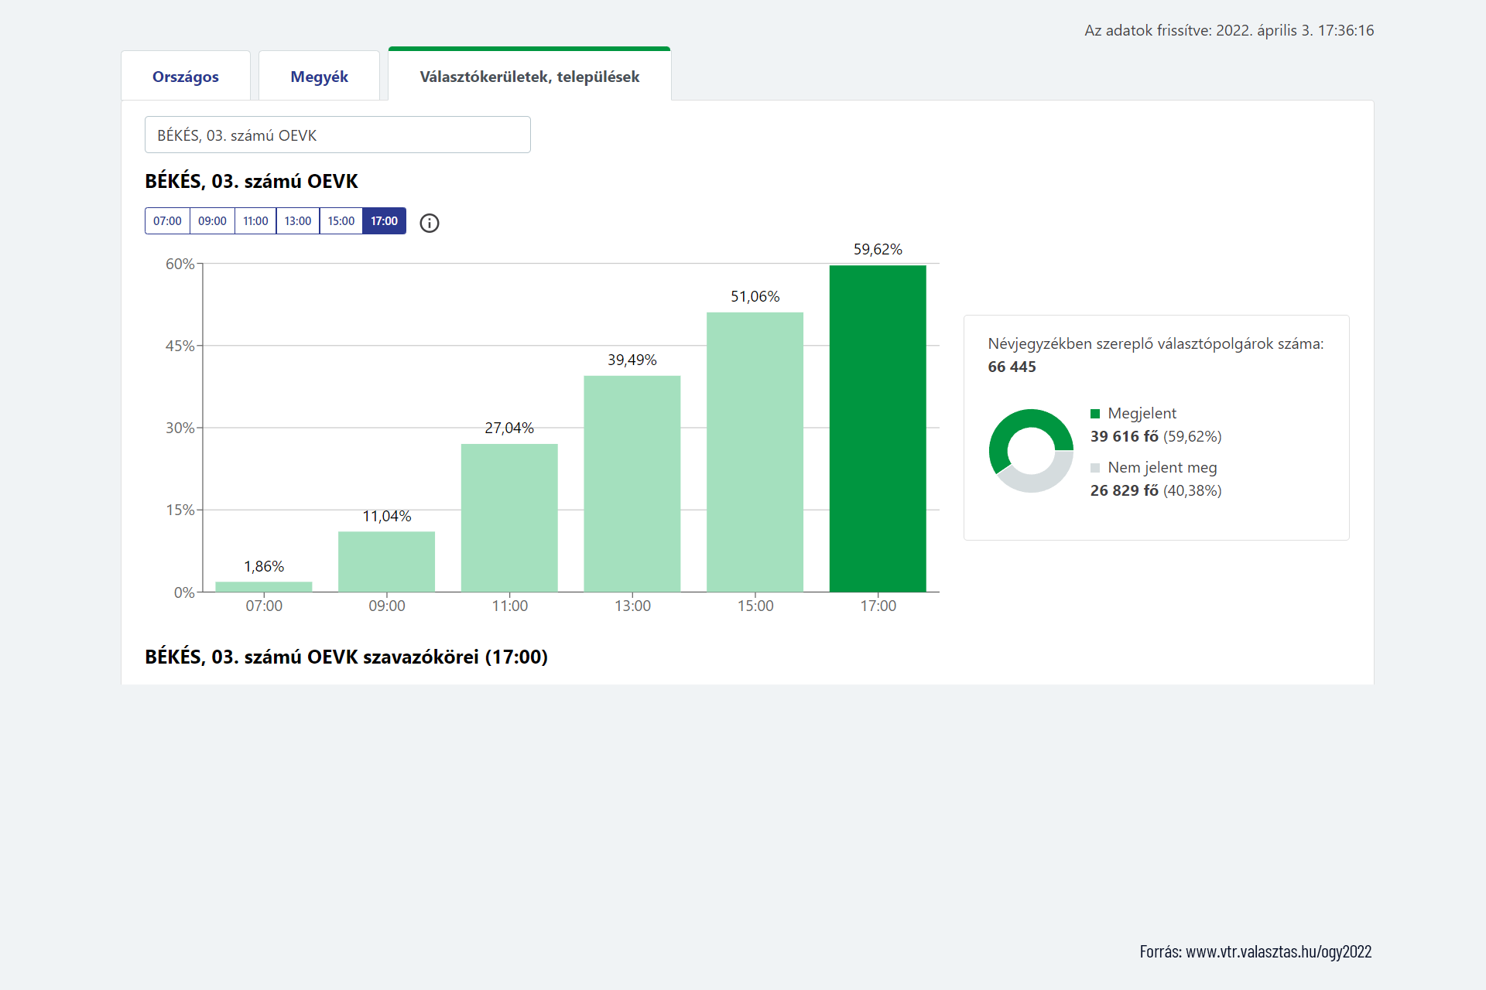Image resolution: width=1486 pixels, height=990 pixels.
Task: Select the 11:00 time toggle
Action: coord(255,221)
